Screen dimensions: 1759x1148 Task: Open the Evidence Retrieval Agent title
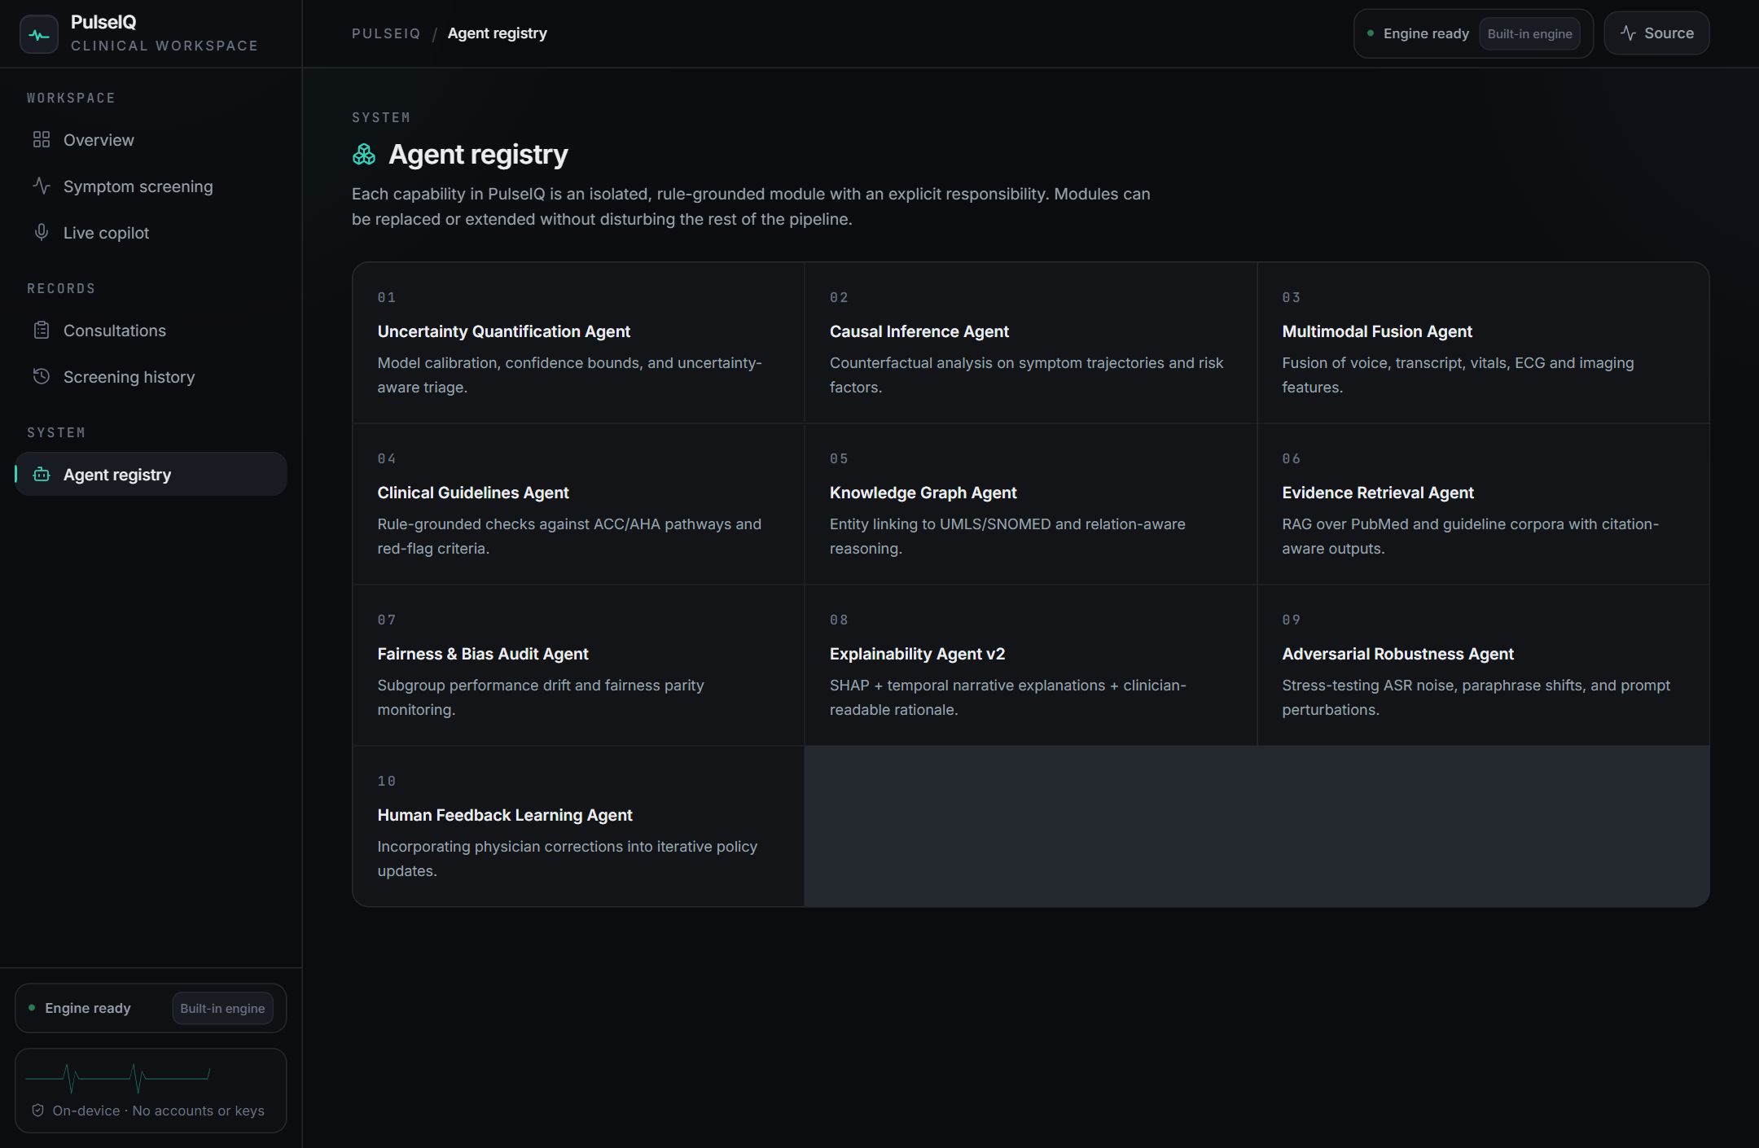1378,493
